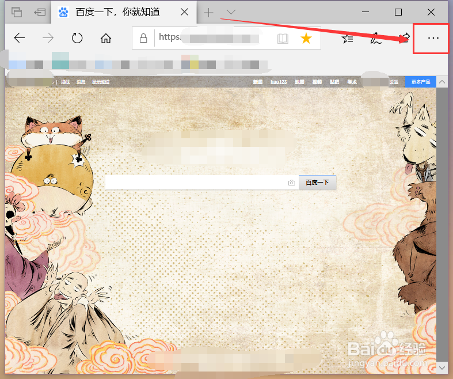Open a new tab with plus

[x=208, y=13]
